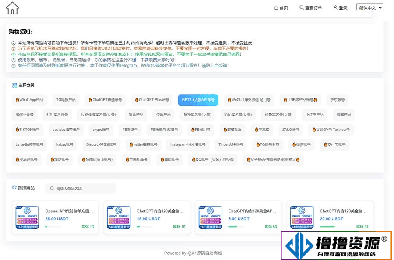Select the WhatsApp产品 category
Screen dimensions: 394x260
coord(29,100)
